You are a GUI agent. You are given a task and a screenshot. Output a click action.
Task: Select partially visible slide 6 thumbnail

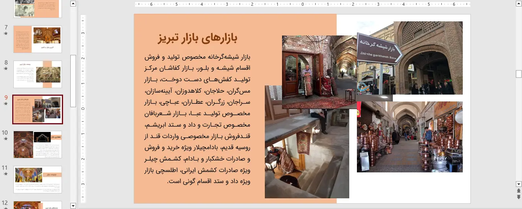pos(37,9)
